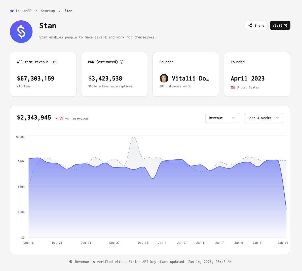Open the Revenue metric dropdown
The image size is (302, 271).
pos(222,118)
